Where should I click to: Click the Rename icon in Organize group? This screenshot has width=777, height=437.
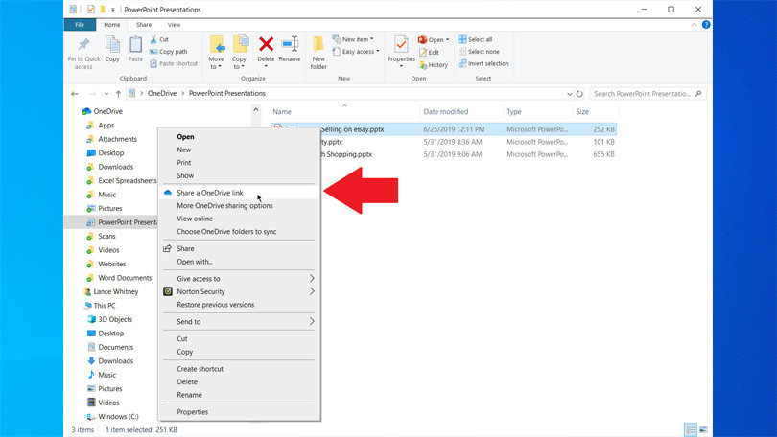pos(290,44)
